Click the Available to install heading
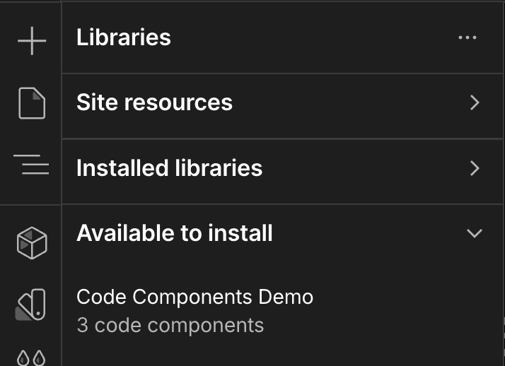The width and height of the screenshot is (505, 366). click(175, 233)
